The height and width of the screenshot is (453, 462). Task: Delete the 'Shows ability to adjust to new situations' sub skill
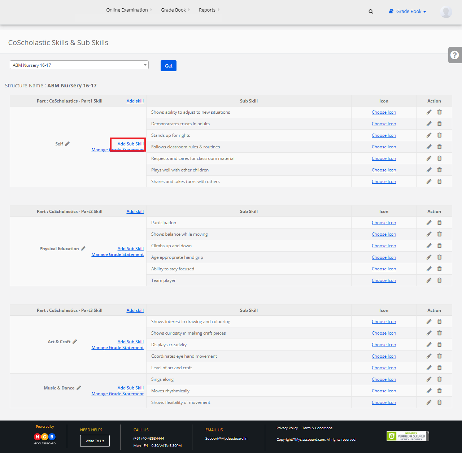click(439, 112)
